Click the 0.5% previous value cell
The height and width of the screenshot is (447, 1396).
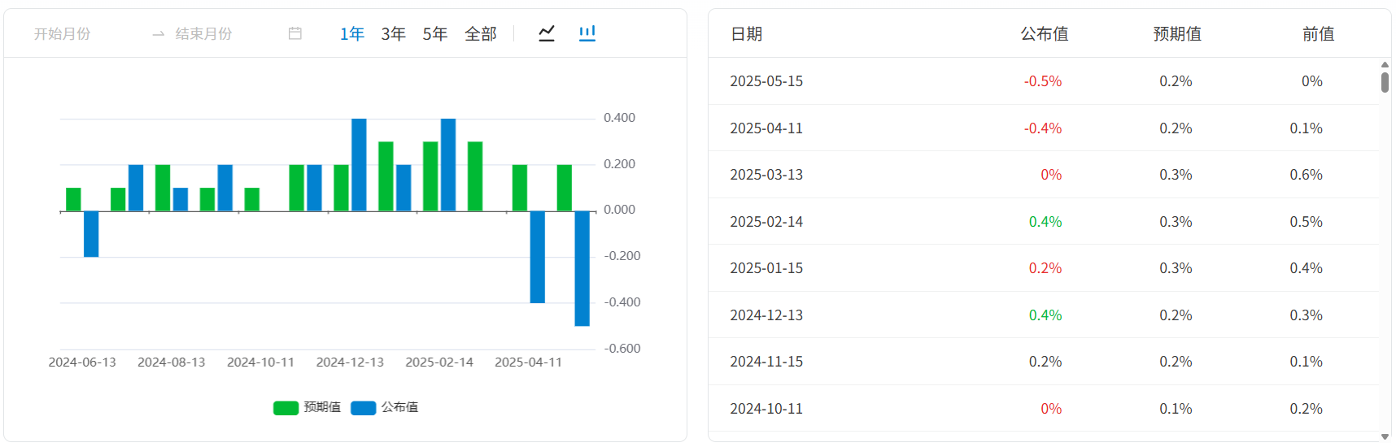(1306, 222)
